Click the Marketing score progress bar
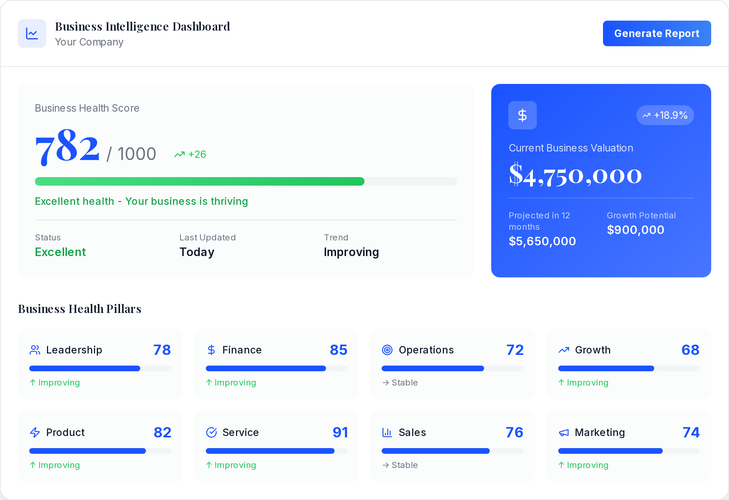The width and height of the screenshot is (729, 500). [629, 451]
